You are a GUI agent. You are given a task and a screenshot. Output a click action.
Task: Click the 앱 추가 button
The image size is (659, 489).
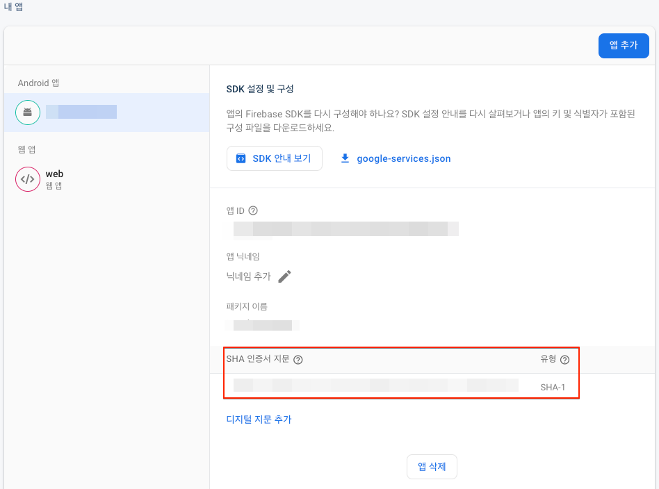624,45
